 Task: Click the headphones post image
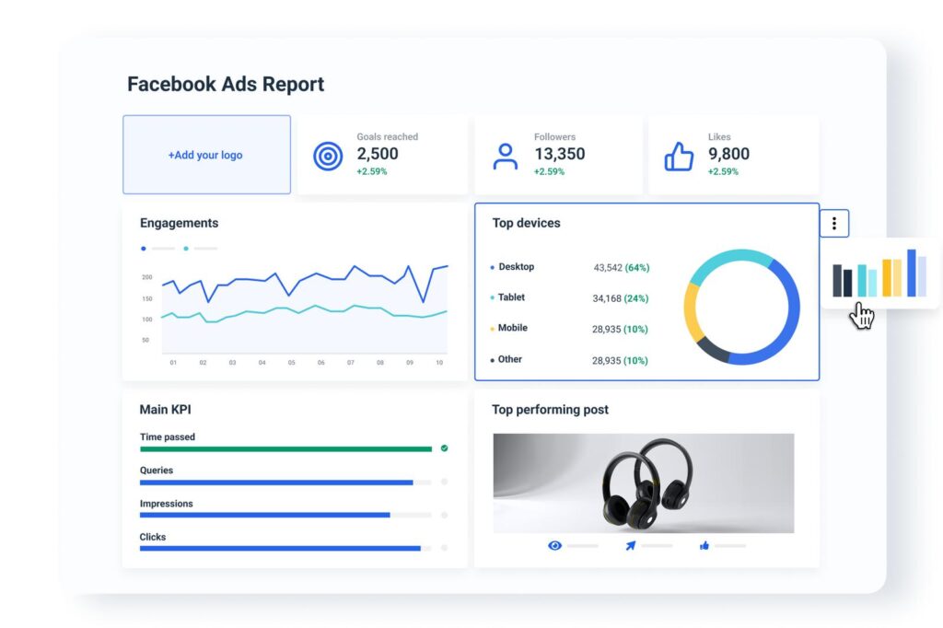click(644, 483)
